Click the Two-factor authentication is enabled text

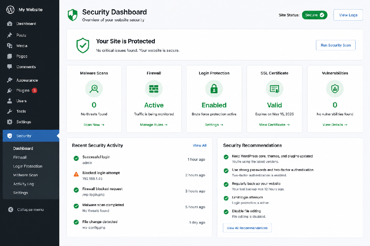click(259, 175)
